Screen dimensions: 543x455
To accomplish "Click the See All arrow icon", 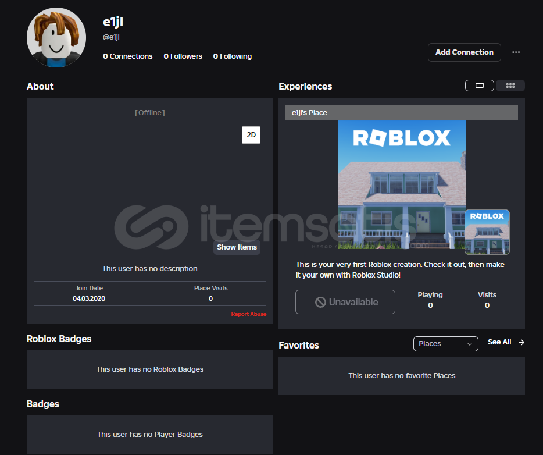I will point(521,342).
